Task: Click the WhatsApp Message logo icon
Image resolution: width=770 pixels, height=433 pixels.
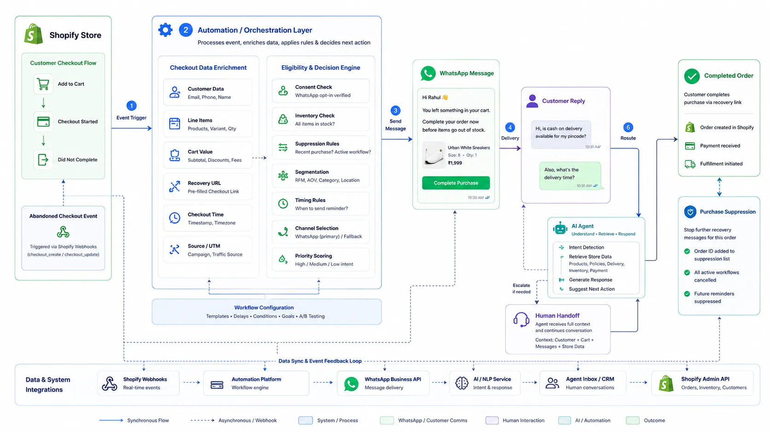Action: click(x=428, y=73)
